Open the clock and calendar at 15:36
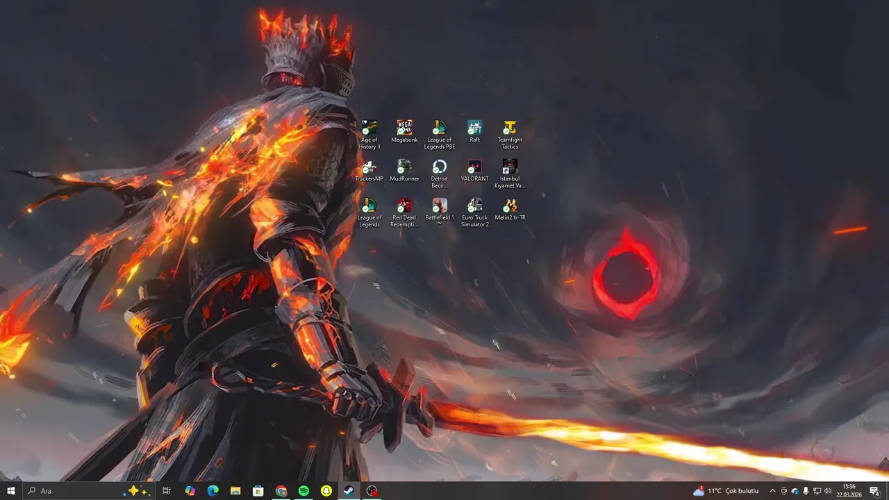 pyautogui.click(x=849, y=491)
